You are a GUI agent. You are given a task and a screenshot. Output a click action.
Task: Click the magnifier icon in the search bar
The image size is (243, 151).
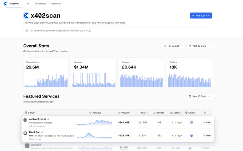coord(27,31)
